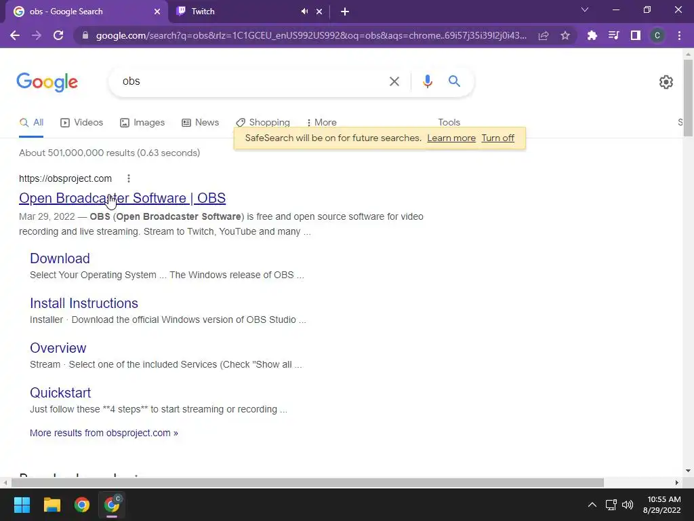Open the Download sitelink
The height and width of the screenshot is (521, 694).
coord(60,258)
